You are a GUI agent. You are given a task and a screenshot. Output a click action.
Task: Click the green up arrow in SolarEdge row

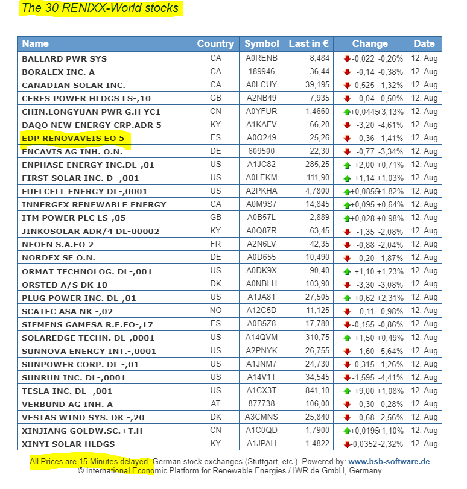point(347,338)
